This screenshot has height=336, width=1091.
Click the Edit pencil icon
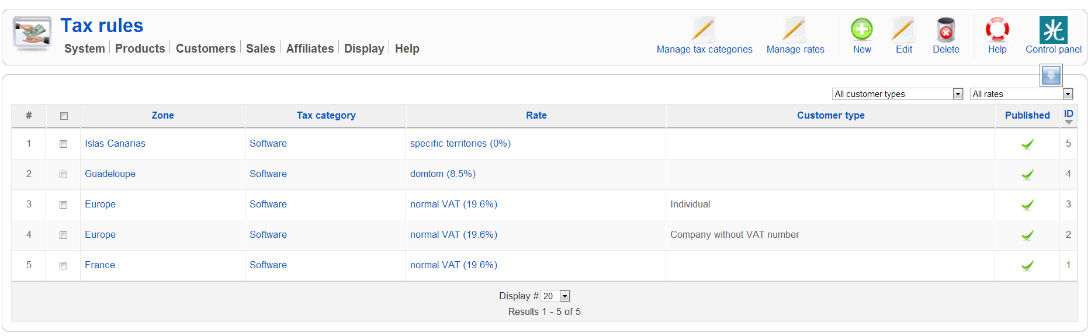(x=903, y=29)
